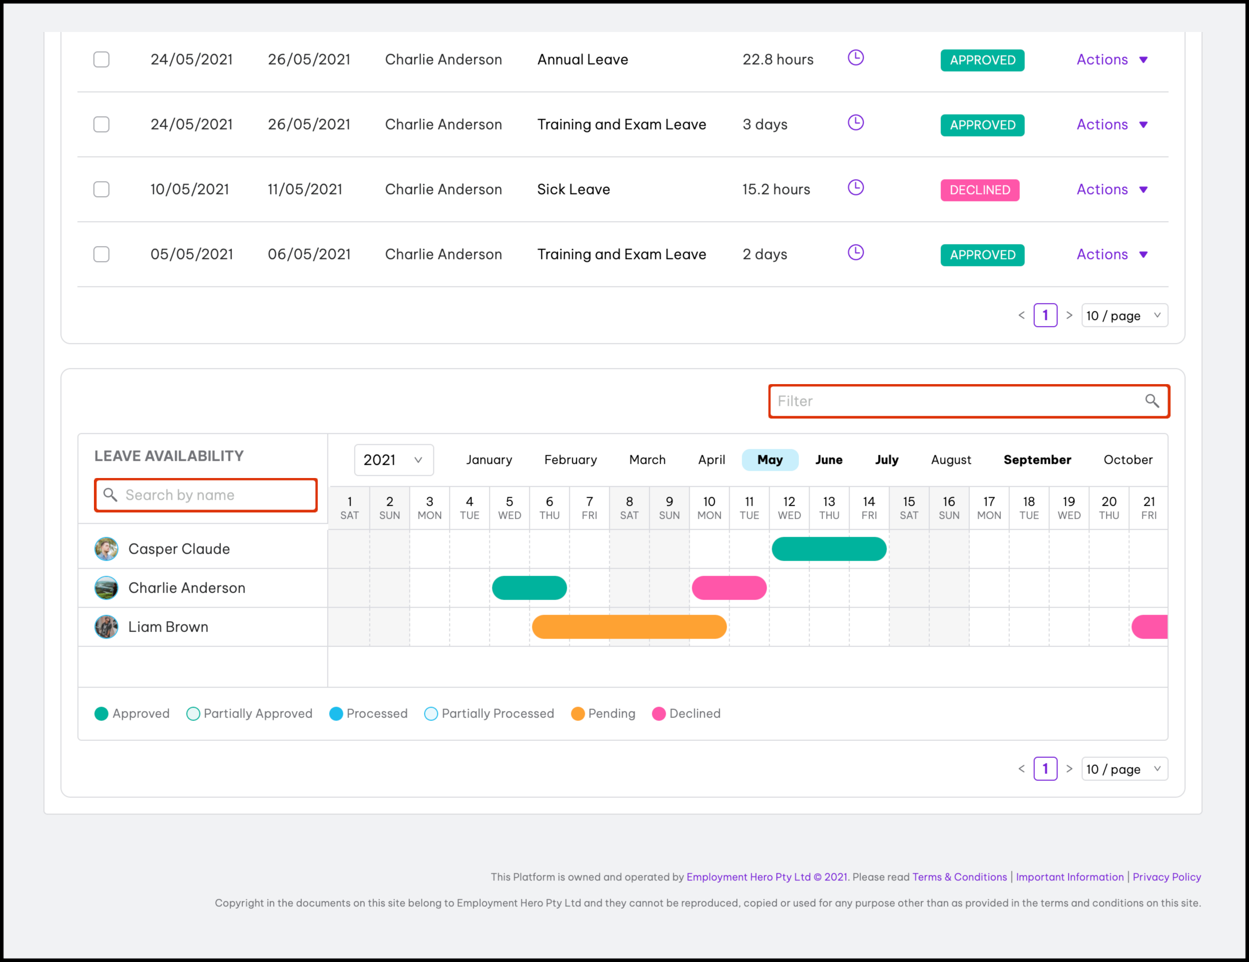Switch calendar to June
This screenshot has width=1249, height=962.
click(x=828, y=460)
